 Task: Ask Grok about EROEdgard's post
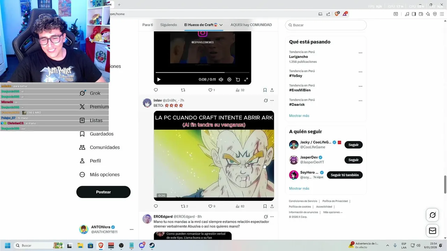266,216
